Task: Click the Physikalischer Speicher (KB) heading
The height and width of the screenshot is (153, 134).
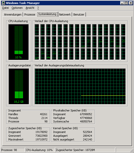Action: click(70, 110)
